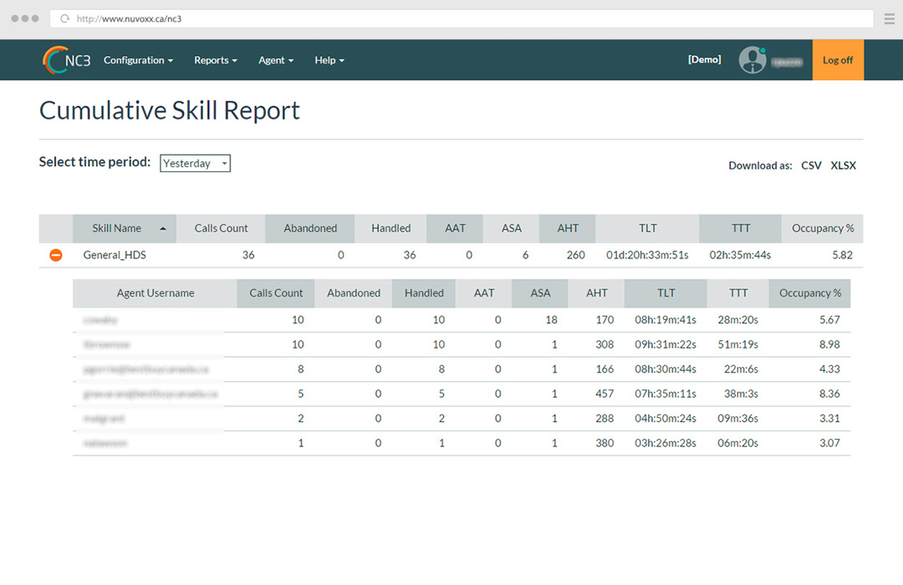Sort skill table by Abandoned

tap(310, 229)
